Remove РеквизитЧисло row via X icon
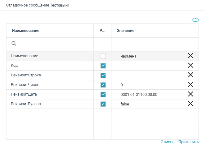The width and height of the screenshot is (205, 150). coord(190,84)
